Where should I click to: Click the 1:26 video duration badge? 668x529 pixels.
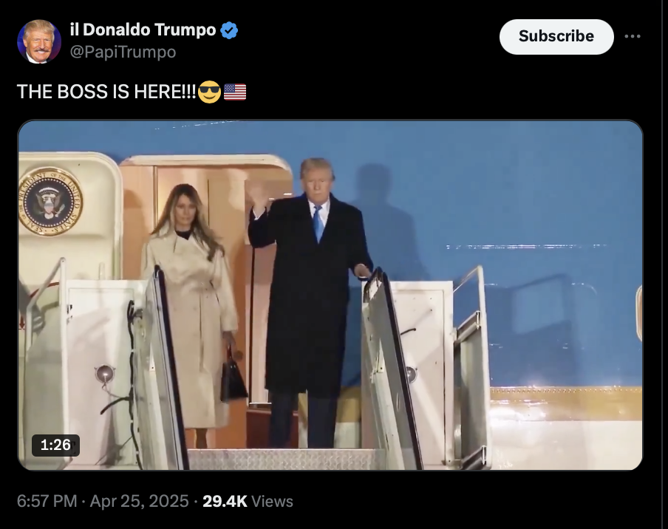tap(55, 445)
